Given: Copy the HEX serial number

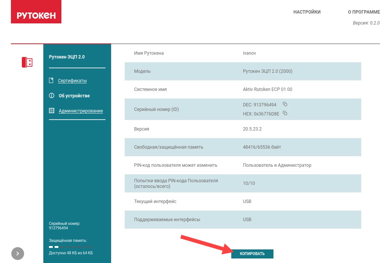Looking at the screenshot, I should pyautogui.click(x=285, y=113).
